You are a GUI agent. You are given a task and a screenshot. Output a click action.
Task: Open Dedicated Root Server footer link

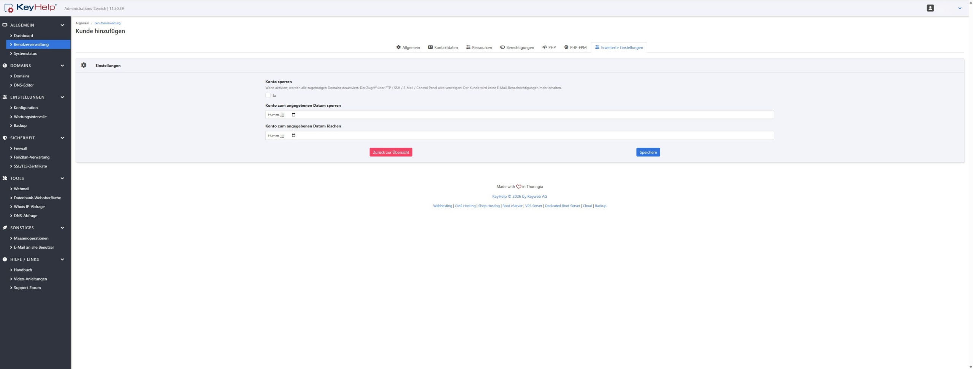coord(563,206)
